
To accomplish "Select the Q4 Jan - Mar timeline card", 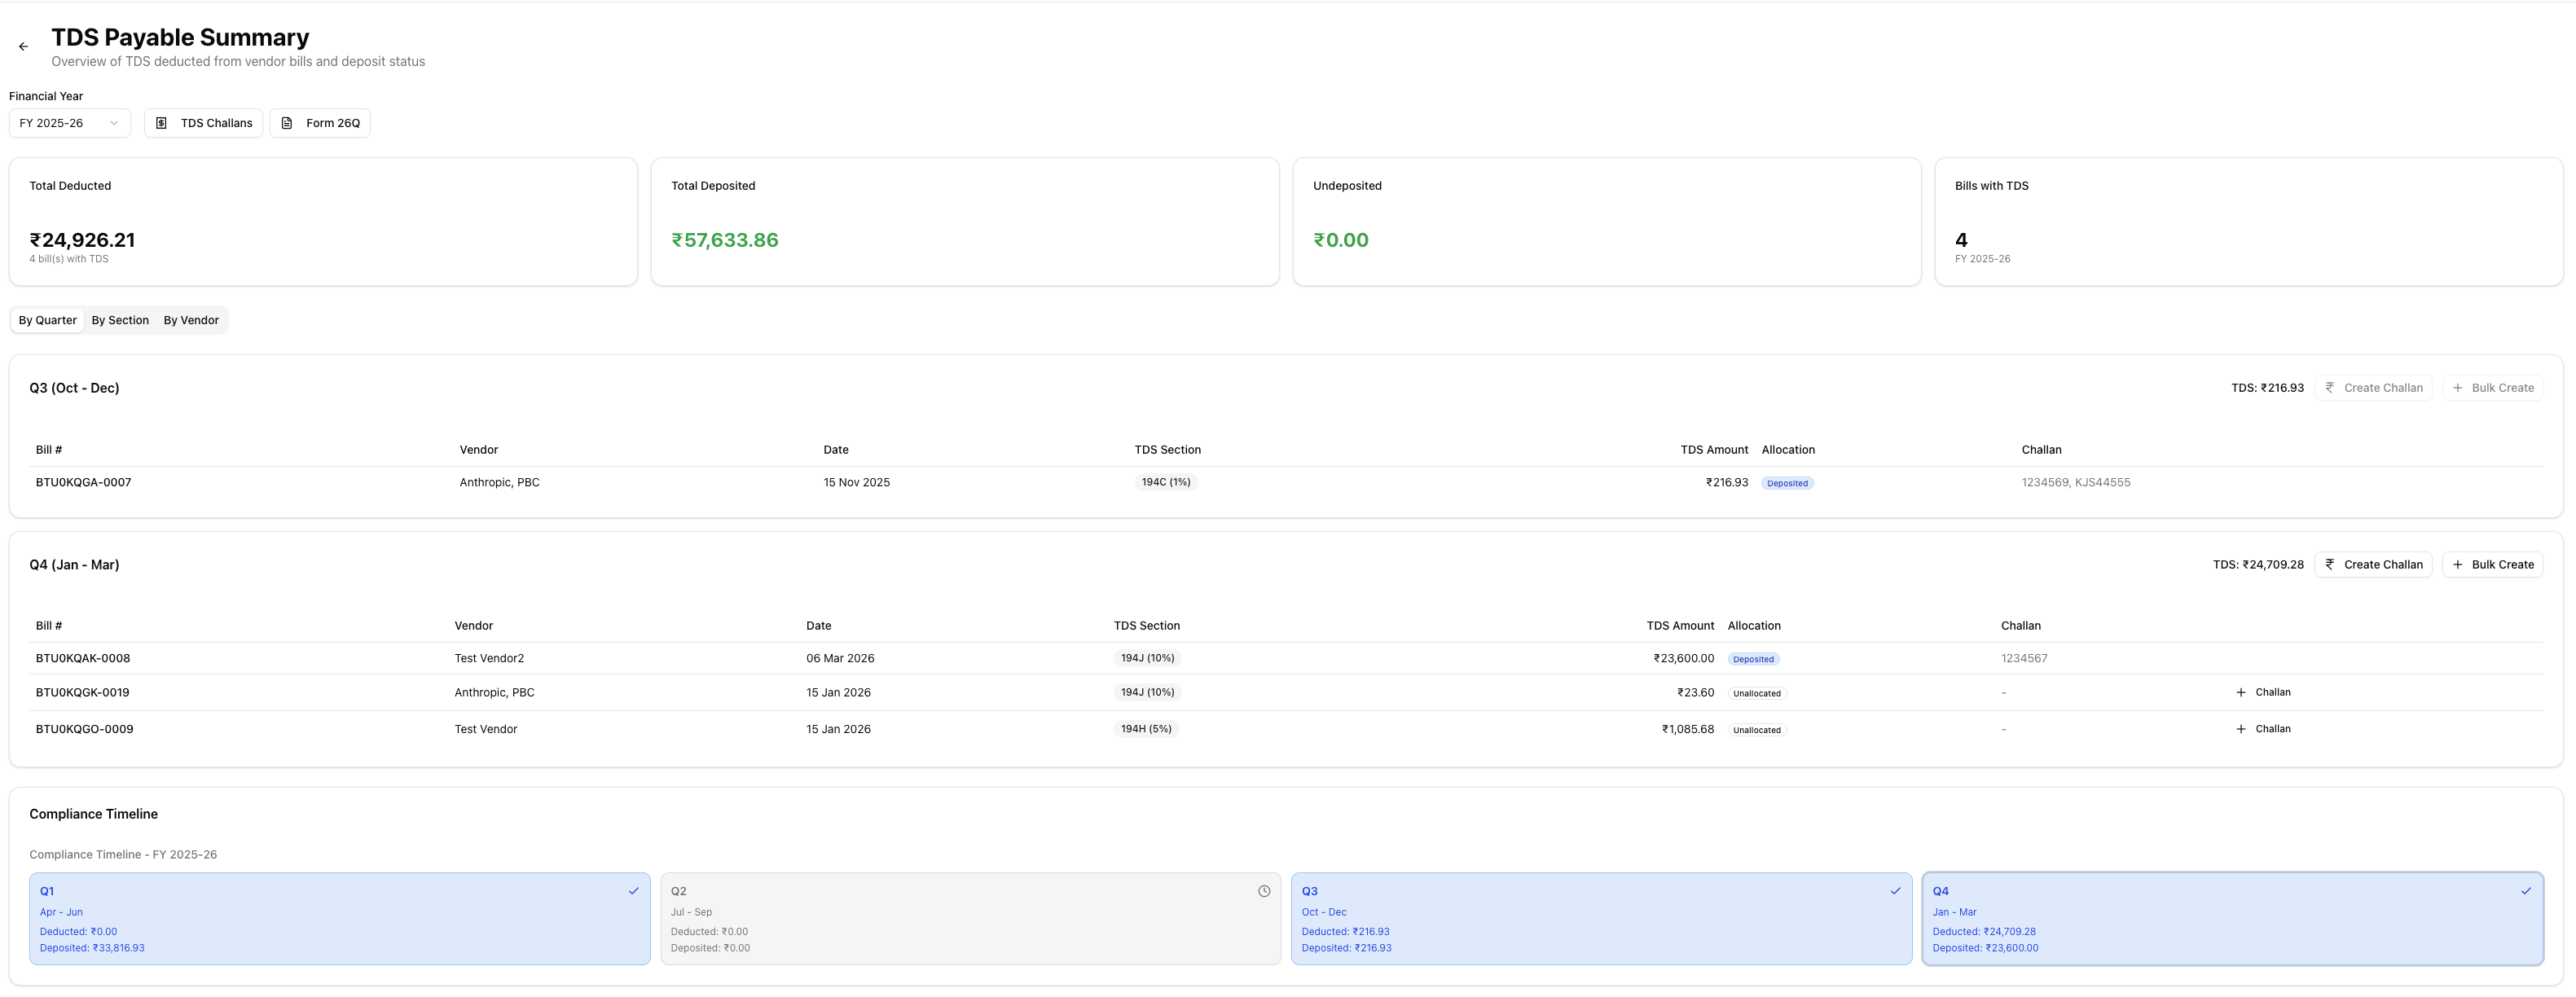I will [x=2232, y=918].
